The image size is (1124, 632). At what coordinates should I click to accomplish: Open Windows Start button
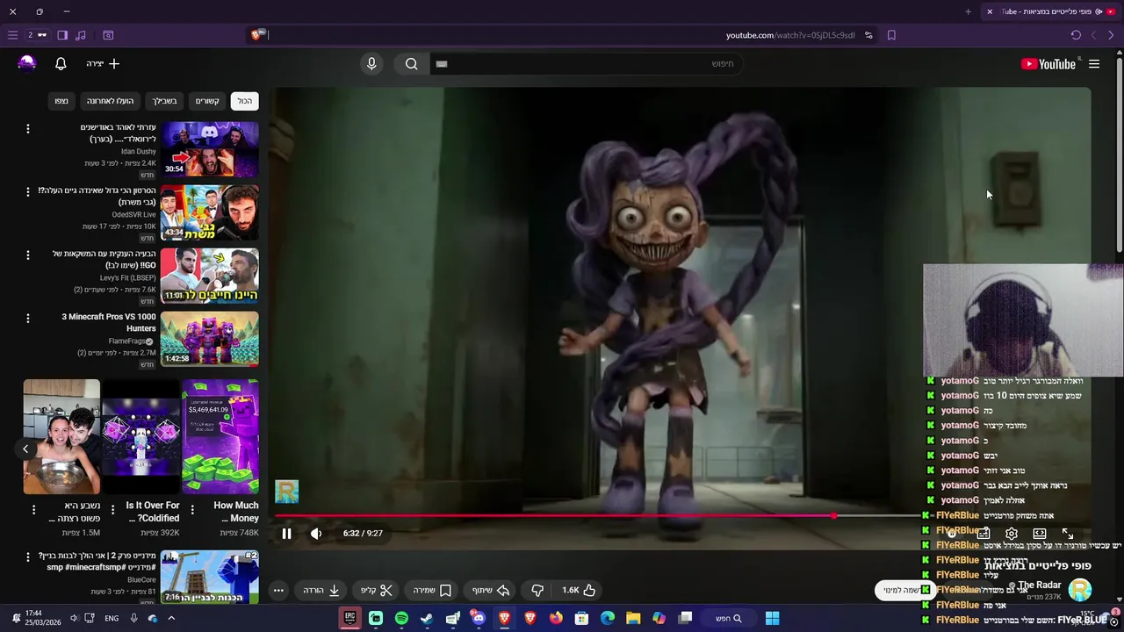pyautogui.click(x=772, y=618)
